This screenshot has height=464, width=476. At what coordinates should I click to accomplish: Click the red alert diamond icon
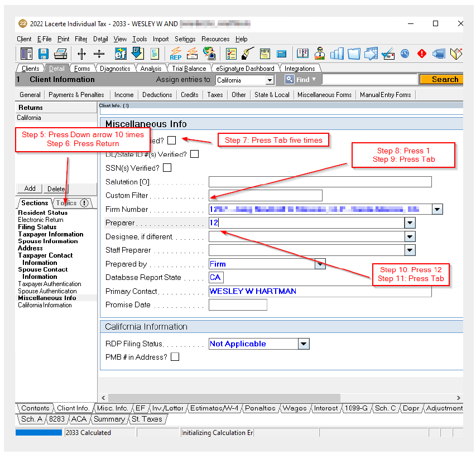422,54
